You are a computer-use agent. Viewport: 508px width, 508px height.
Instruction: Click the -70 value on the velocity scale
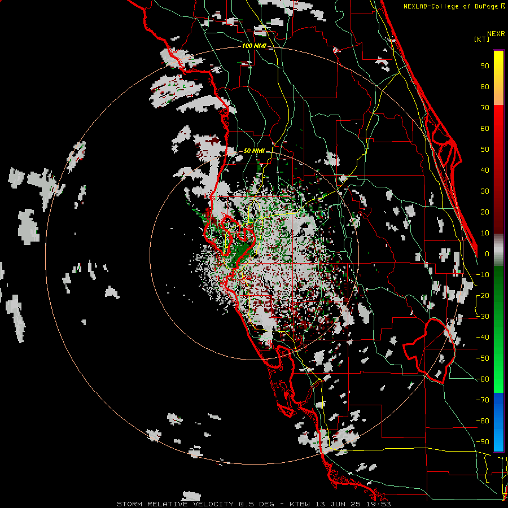click(483, 400)
